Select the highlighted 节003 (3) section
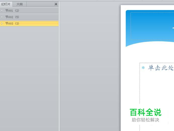174x131 pixels. (29, 24)
